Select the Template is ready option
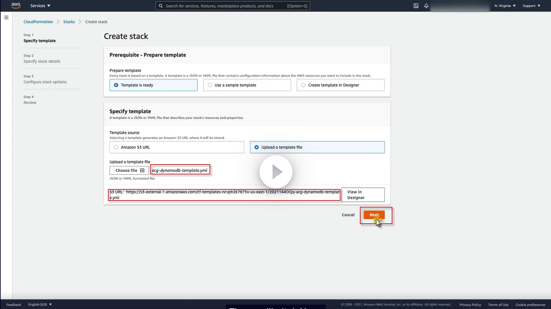This screenshot has width=551, height=309. point(154,85)
